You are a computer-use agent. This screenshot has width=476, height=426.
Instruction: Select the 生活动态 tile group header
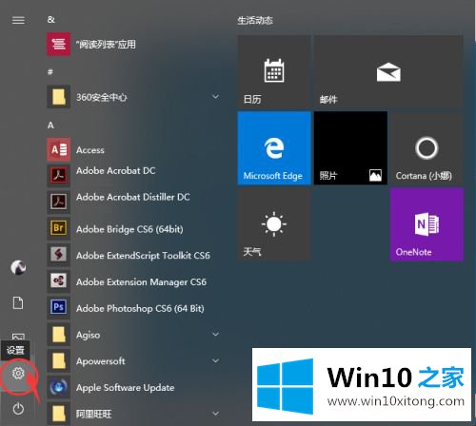point(255,21)
